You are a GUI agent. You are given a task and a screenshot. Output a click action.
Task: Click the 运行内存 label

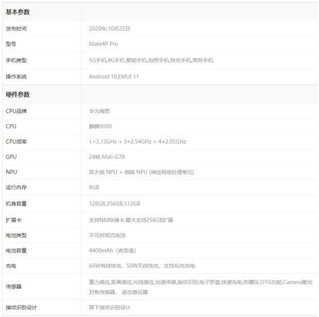16,188
